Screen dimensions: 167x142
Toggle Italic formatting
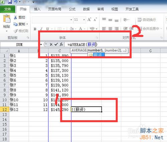tap(41, 29)
